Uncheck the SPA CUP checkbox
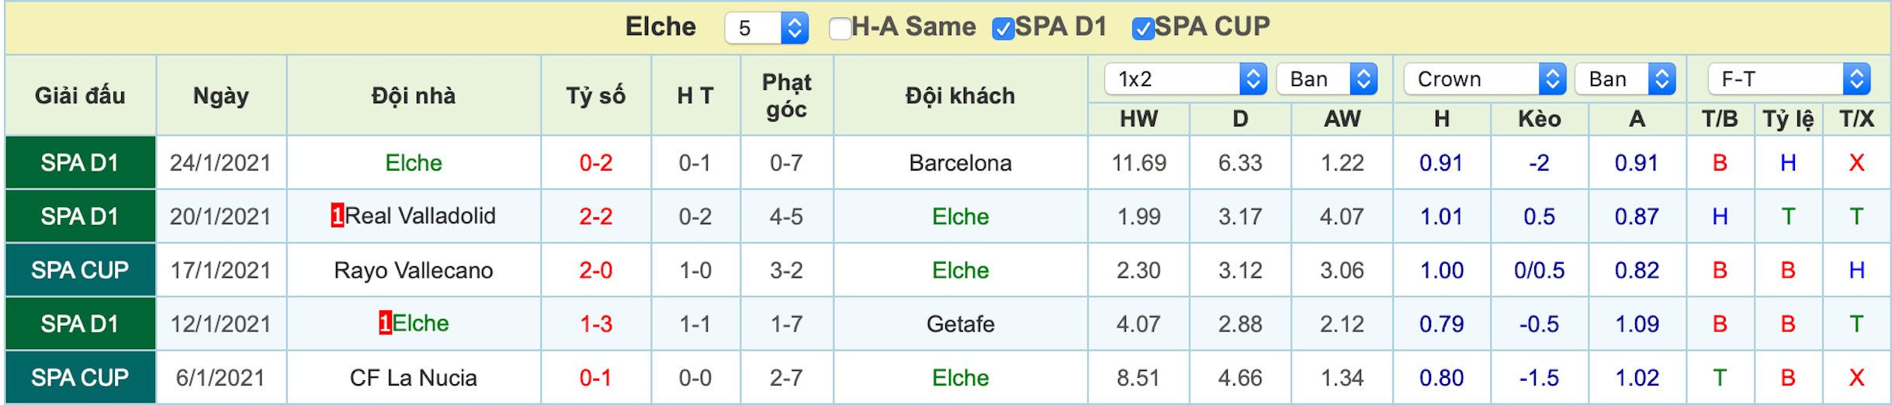This screenshot has width=1892, height=405. pos(1142,29)
